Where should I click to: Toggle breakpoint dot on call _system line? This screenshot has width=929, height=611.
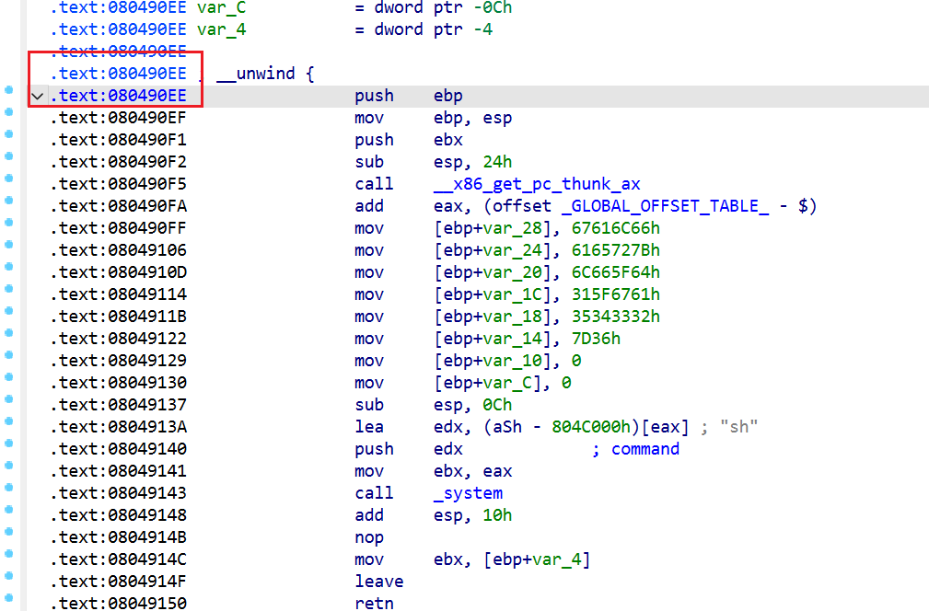(9, 488)
